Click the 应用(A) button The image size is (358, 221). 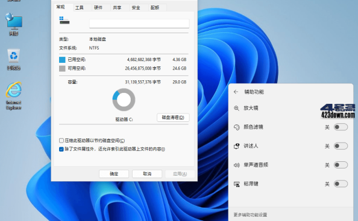pyautogui.click(x=180, y=174)
